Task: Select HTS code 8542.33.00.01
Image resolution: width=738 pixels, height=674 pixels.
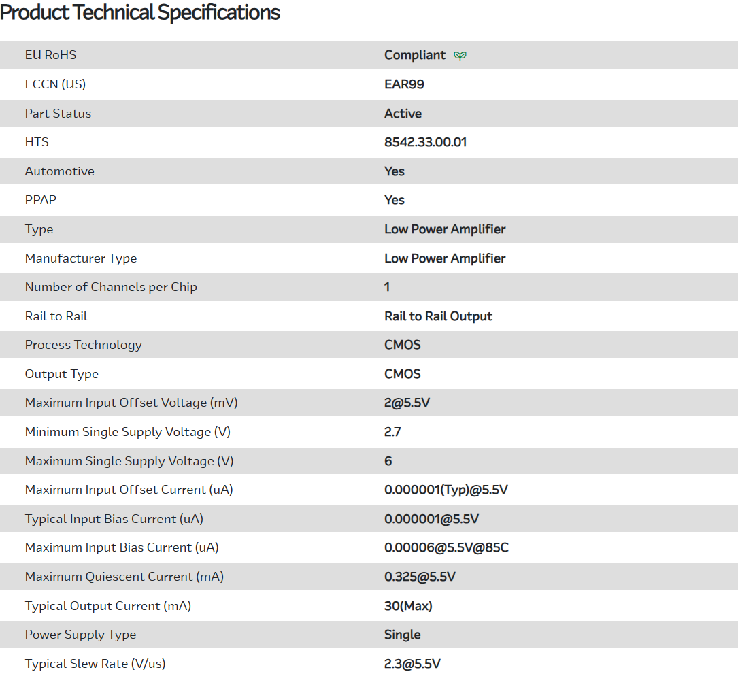Action: pos(425,142)
